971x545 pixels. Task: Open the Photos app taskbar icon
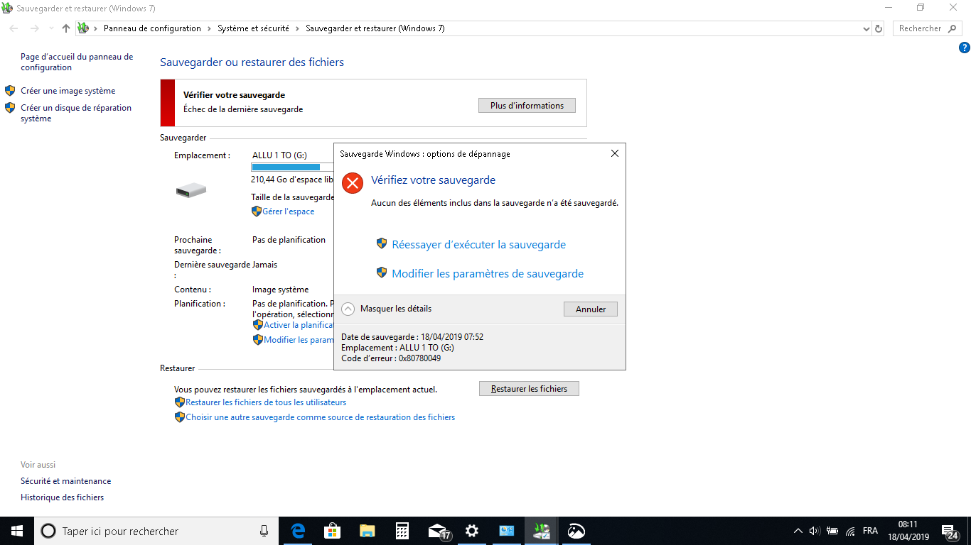[x=576, y=531]
